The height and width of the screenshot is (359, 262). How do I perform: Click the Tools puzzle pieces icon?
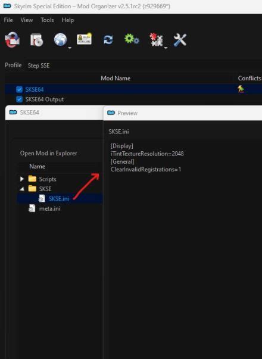point(156,40)
